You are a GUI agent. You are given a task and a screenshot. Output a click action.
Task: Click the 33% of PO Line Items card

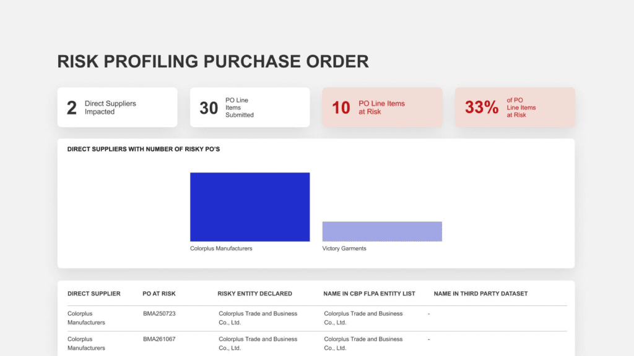[515, 108]
